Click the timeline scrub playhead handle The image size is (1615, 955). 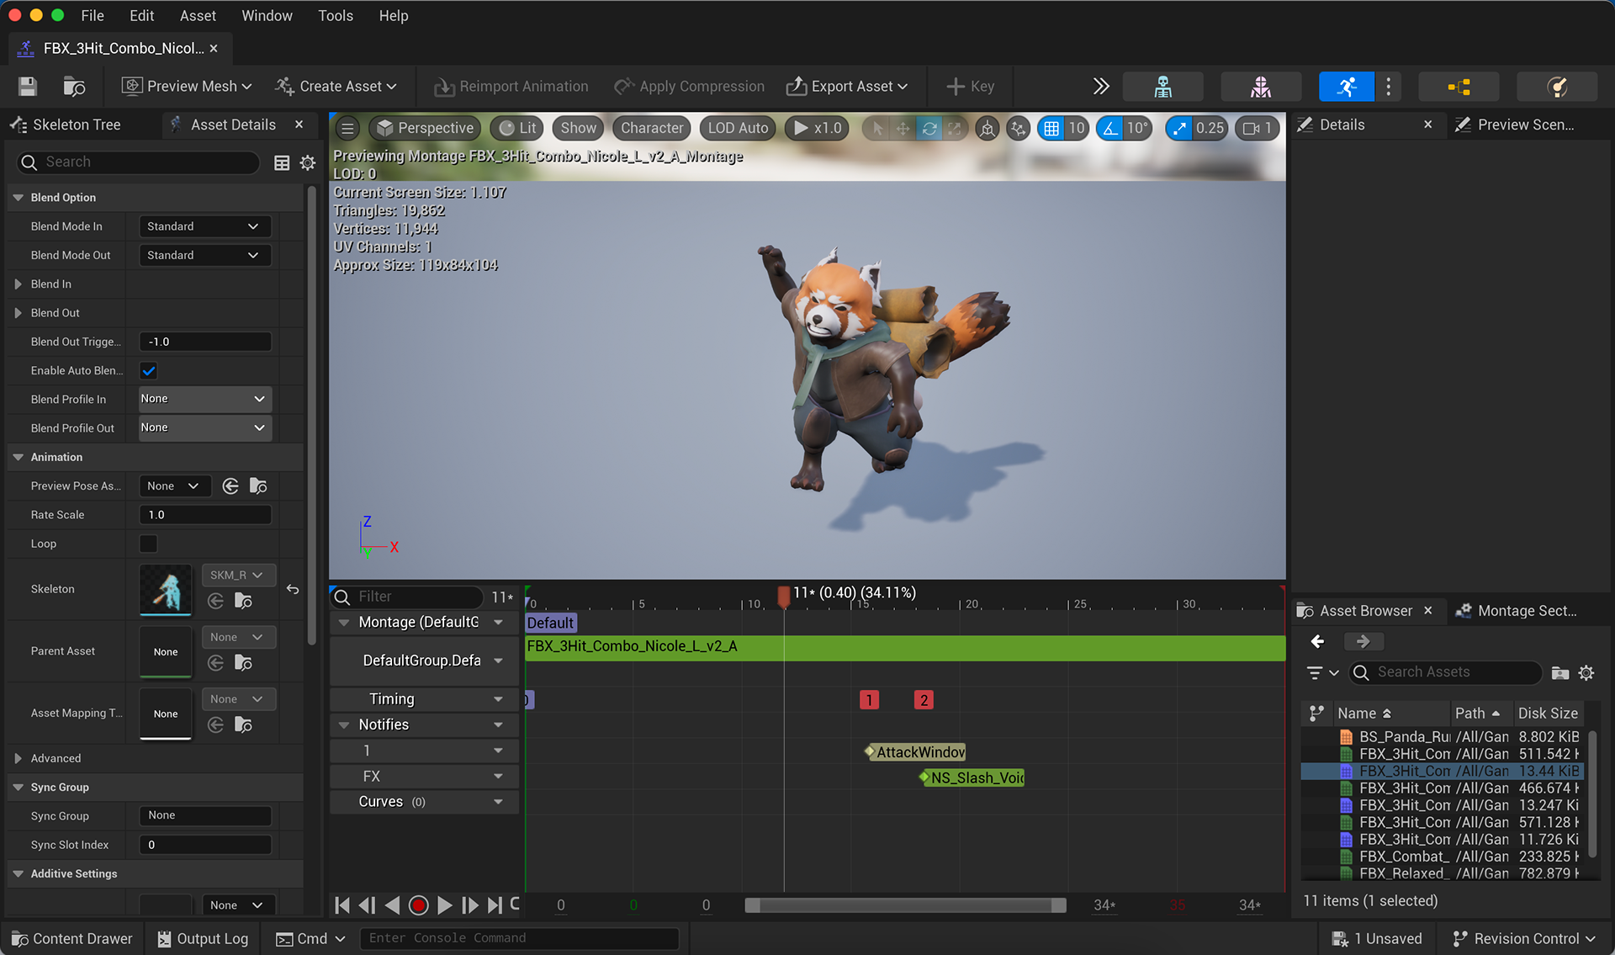(x=784, y=596)
